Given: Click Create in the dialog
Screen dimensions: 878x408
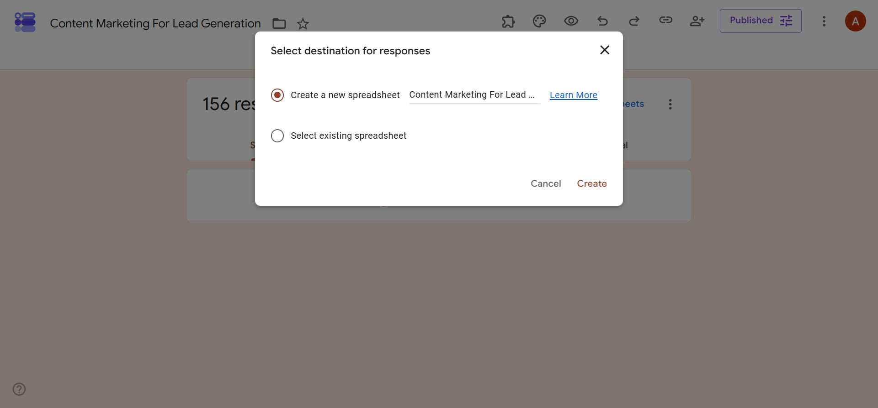Looking at the screenshot, I should tap(592, 183).
